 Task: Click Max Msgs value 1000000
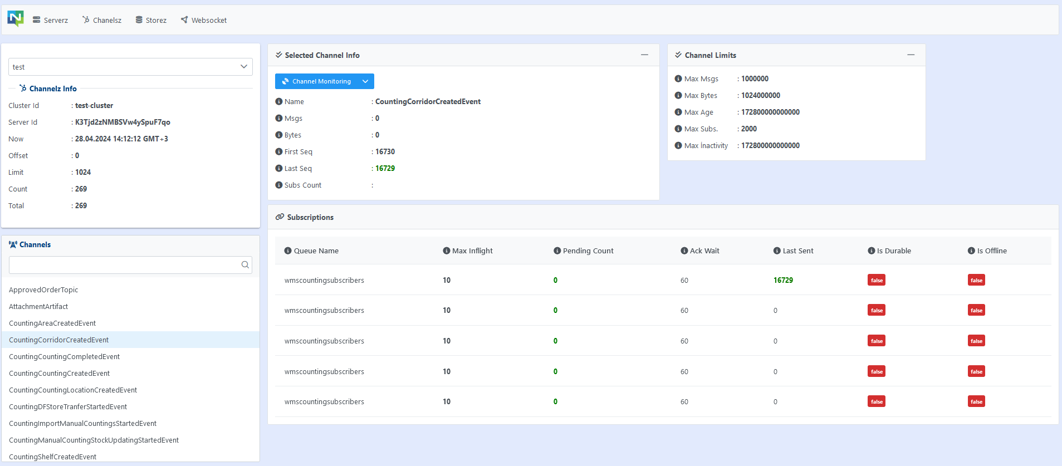pyautogui.click(x=755, y=79)
